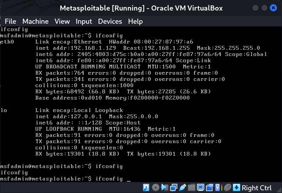Click the bottom prompt line with cursor
The height and width of the screenshot is (193, 282).
point(65,179)
